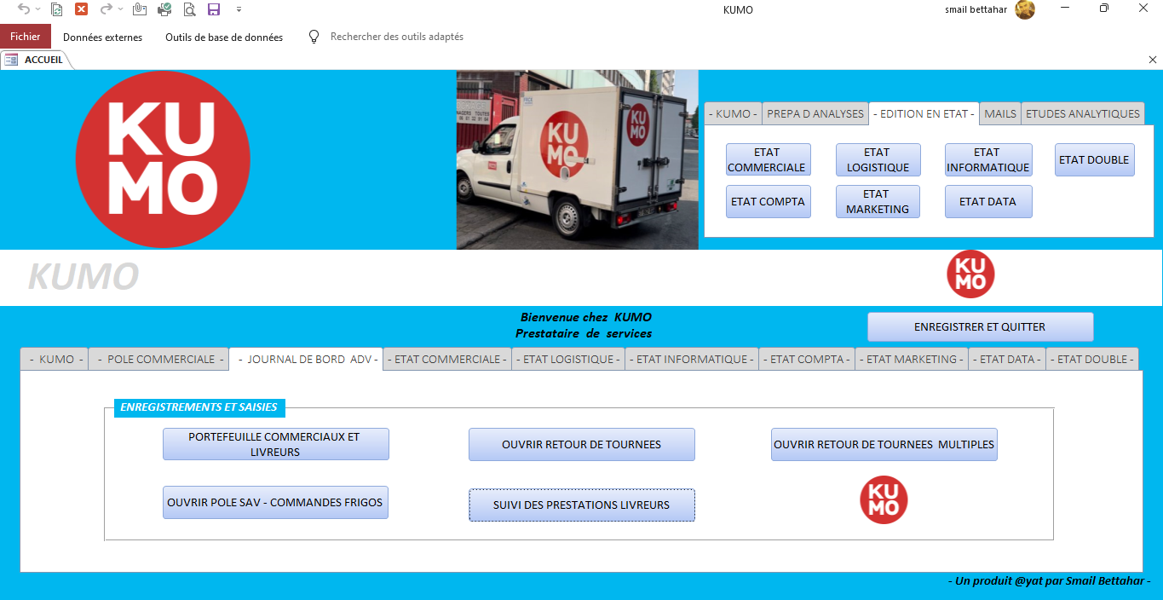Click KUMO logo in enregistrements panel

coord(884,499)
